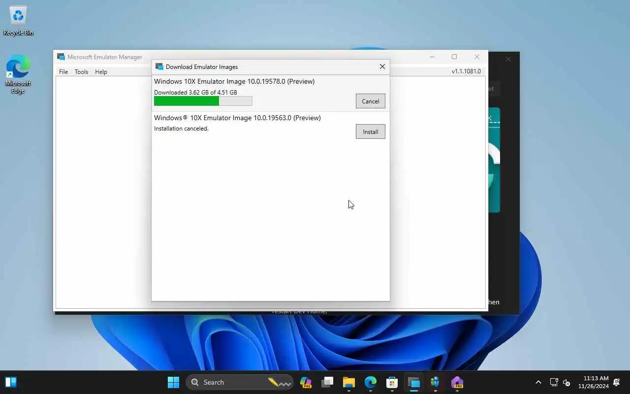Install the 10.0.19563.0 emulator image
Viewport: 630px width, 394px height.
click(370, 131)
